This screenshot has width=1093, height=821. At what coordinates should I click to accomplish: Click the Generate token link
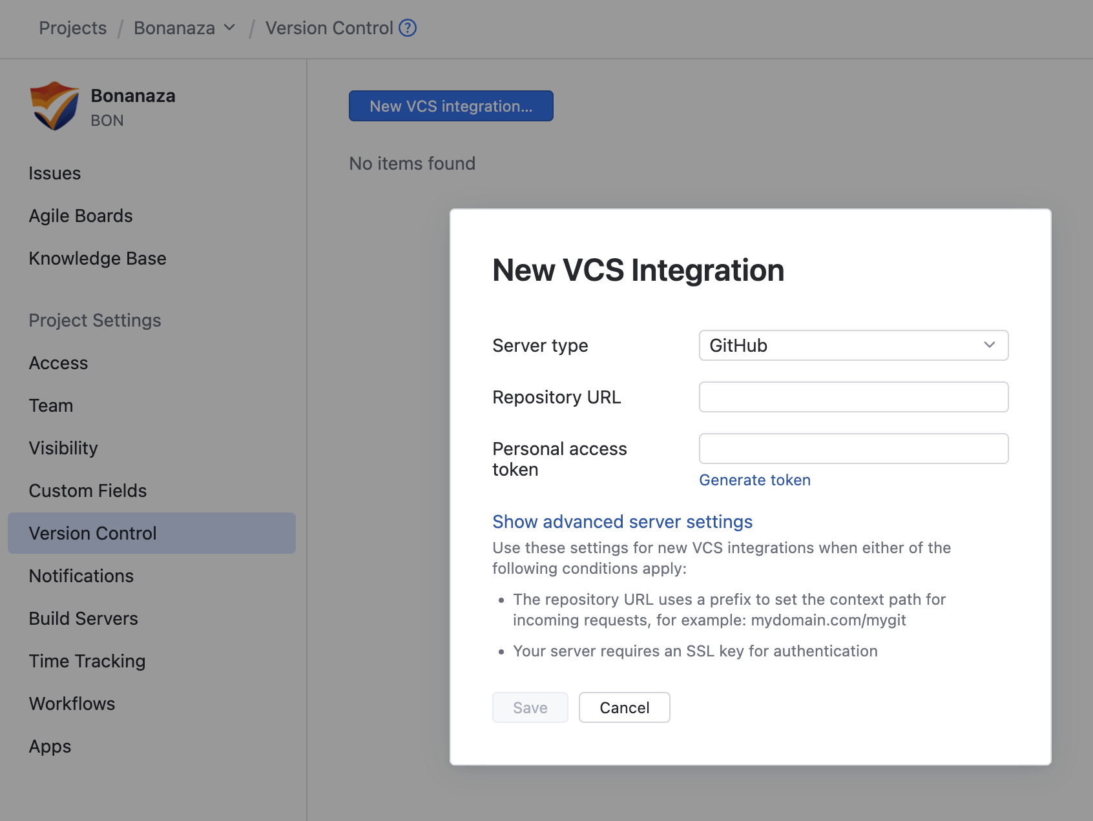(755, 480)
